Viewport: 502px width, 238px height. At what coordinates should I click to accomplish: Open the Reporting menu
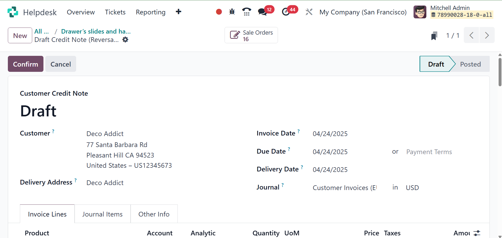pos(150,12)
